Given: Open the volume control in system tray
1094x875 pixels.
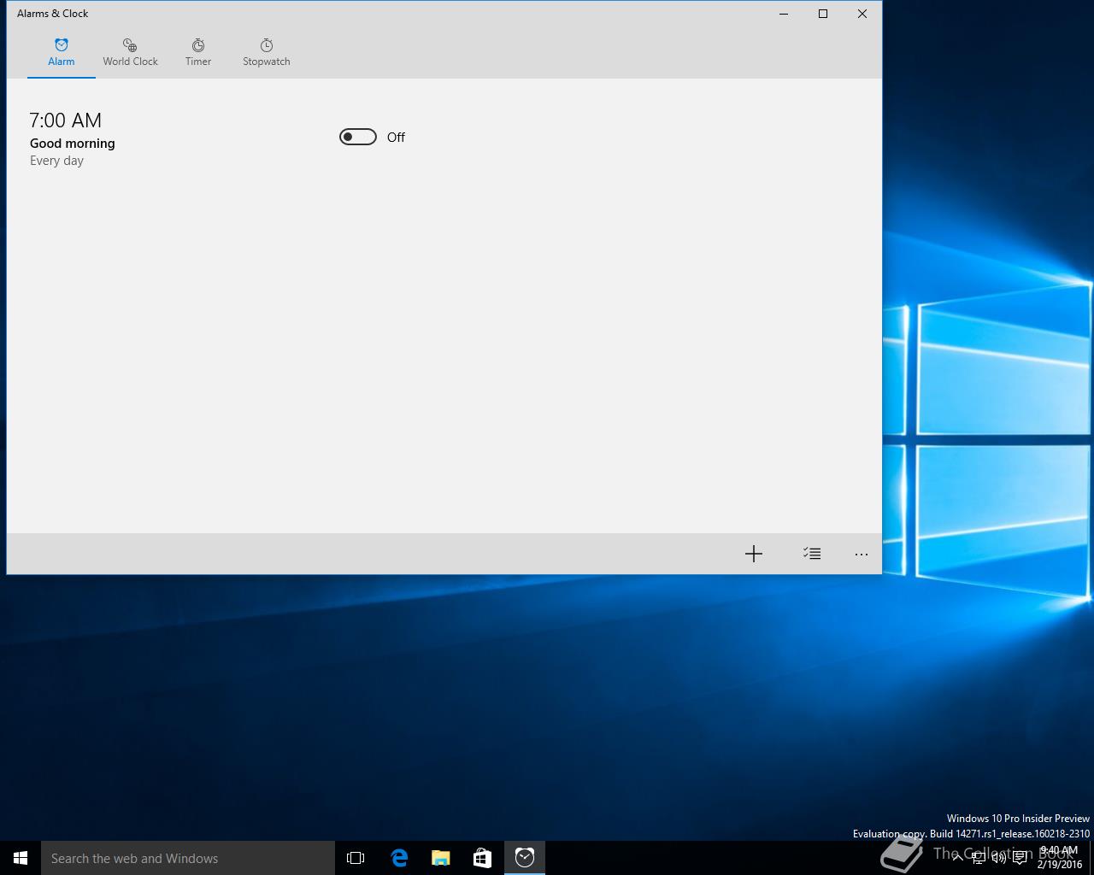Looking at the screenshot, I should point(998,858).
